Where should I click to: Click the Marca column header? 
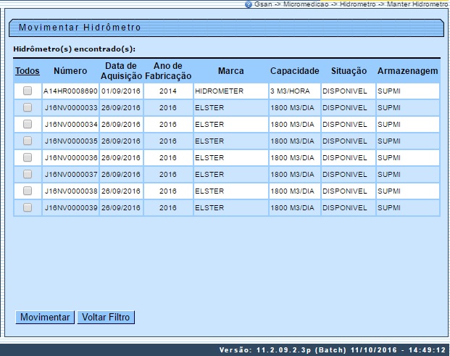[x=231, y=71]
